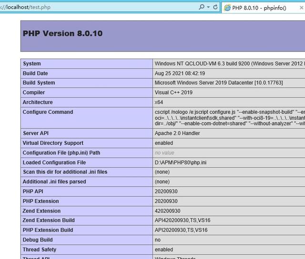This screenshot has width=305, height=259.
Task: Click the D:\APM\PHP80\php.ini value
Action: (181, 162)
